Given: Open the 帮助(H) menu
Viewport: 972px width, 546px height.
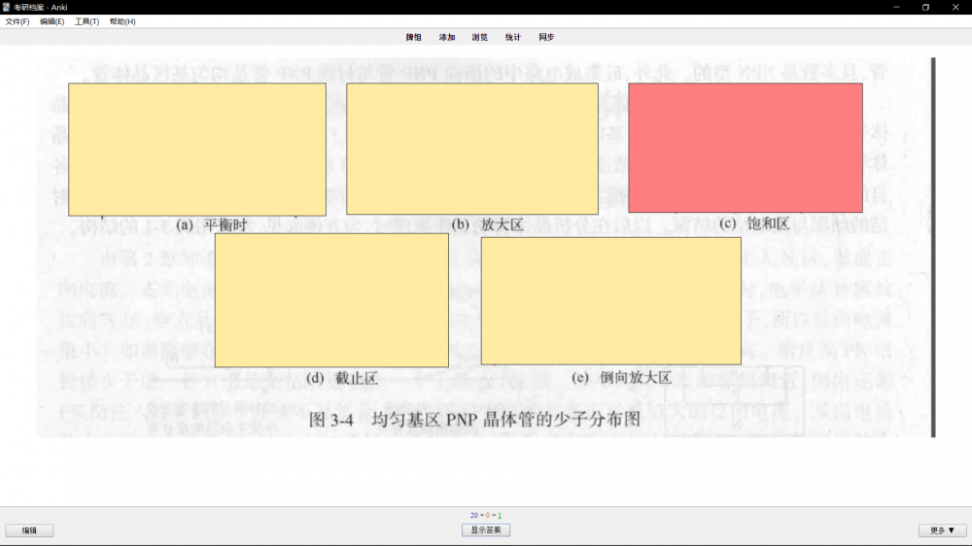Looking at the screenshot, I should pos(122,21).
